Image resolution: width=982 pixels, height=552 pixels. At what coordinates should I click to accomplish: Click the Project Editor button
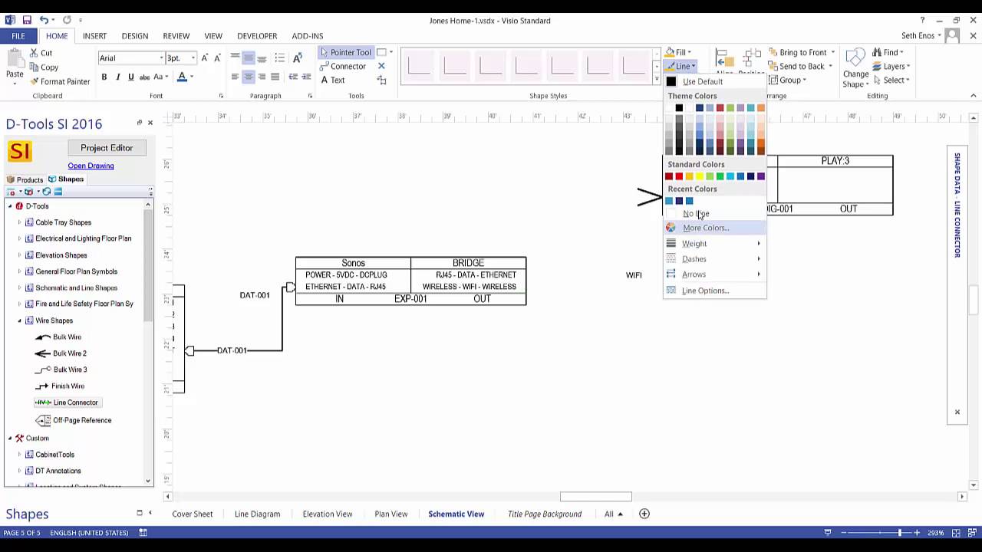point(107,148)
